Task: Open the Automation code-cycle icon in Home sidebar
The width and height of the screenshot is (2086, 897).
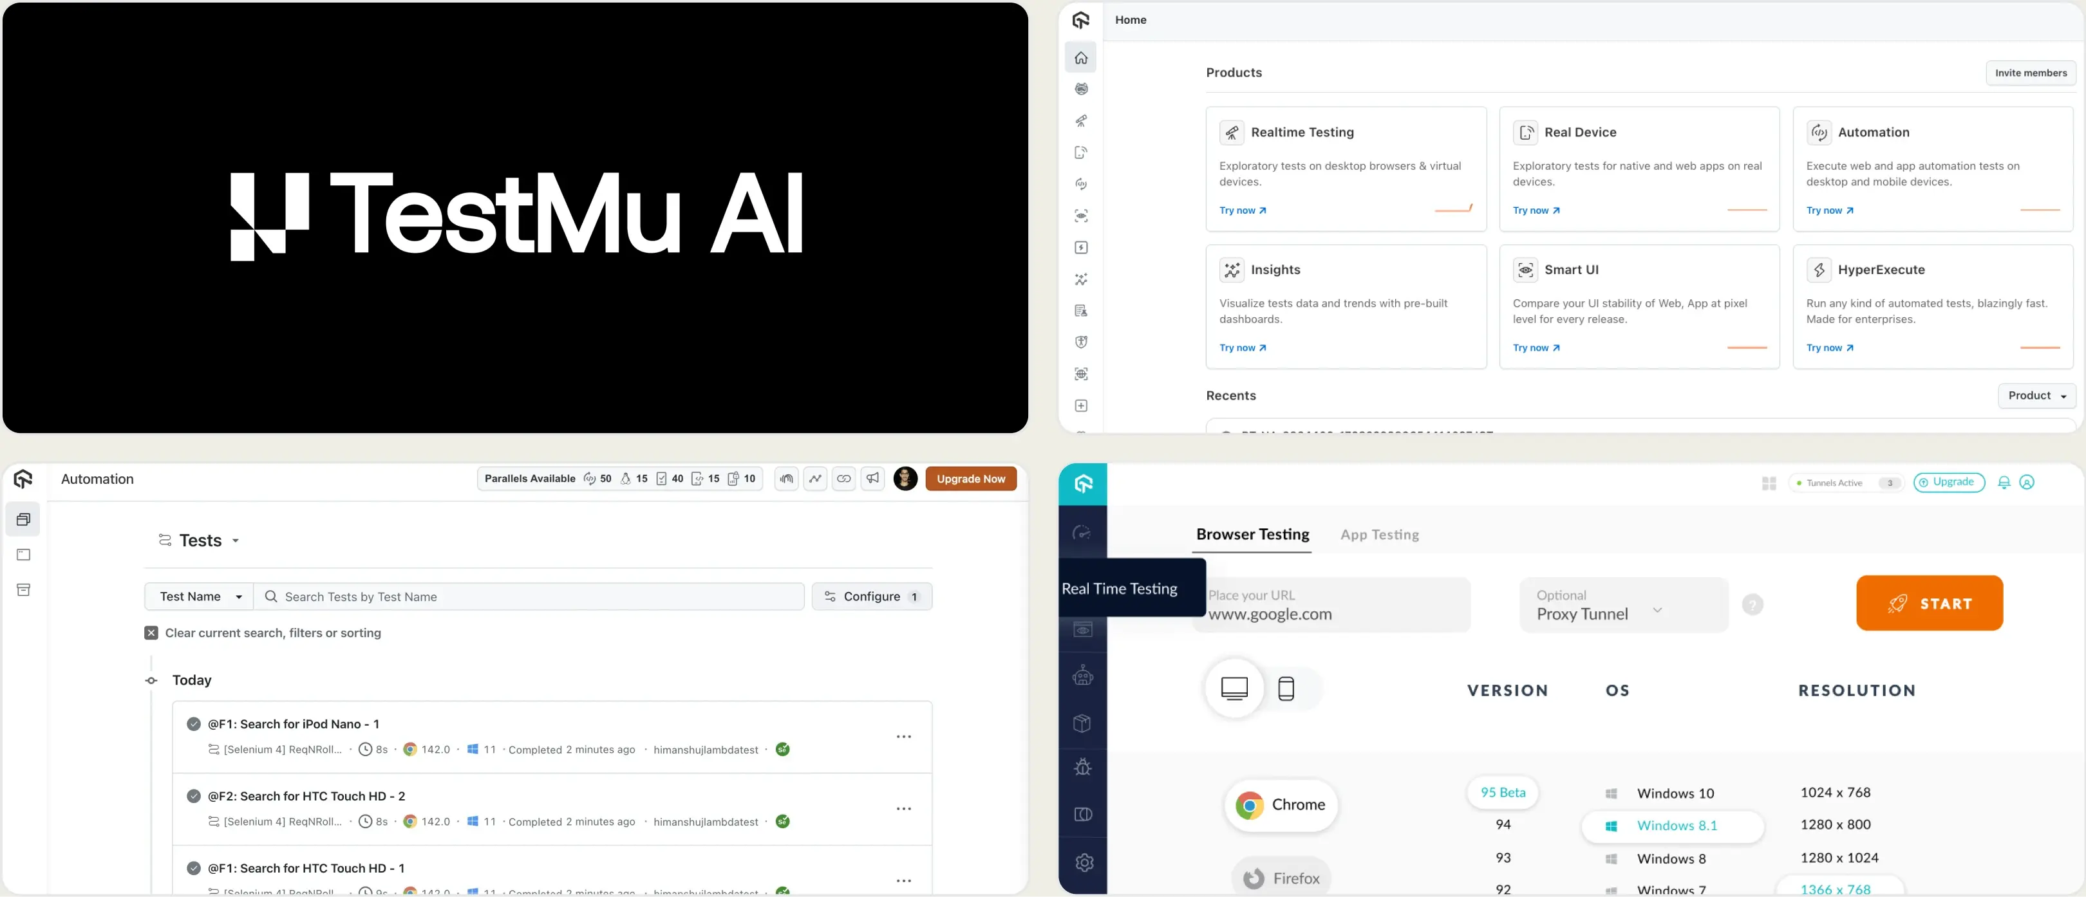Action: (x=1081, y=184)
